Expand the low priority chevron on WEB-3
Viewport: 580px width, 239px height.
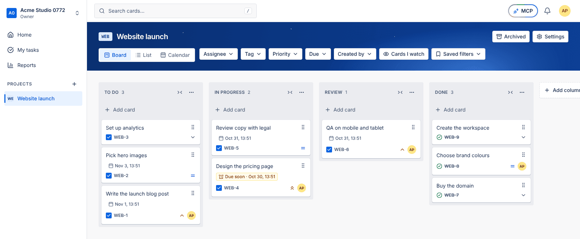(x=193, y=137)
